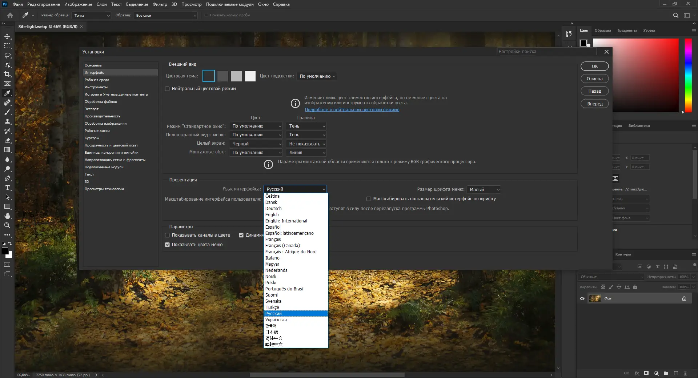Click the hue spectrum slider in Color panel
The height and width of the screenshot is (378, 698).
pos(688,76)
